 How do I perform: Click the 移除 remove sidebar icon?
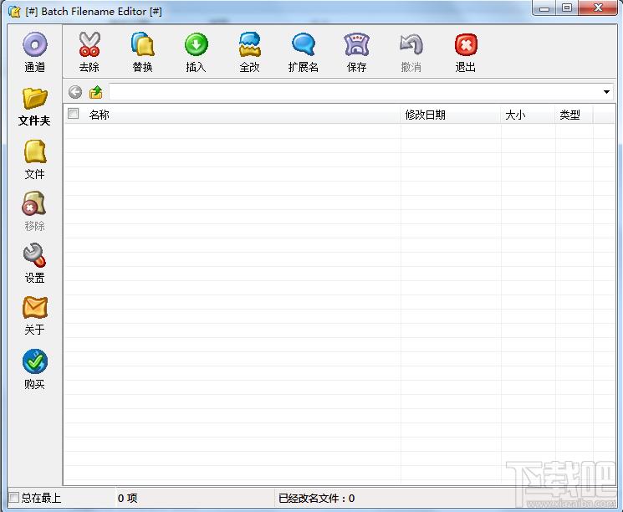[34, 211]
